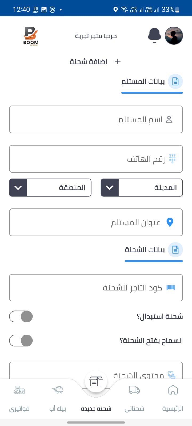Open the بيك أب pickup tab

[58, 397]
